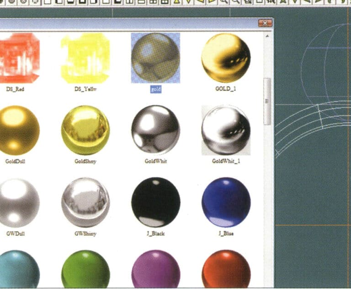Click the material list scrollbar thumb
Viewport: 351px width, 289px height.
click(267, 101)
